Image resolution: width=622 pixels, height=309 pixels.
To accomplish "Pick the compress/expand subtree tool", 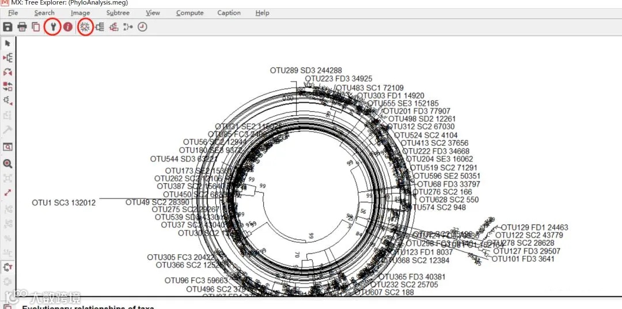I will 7,100.
